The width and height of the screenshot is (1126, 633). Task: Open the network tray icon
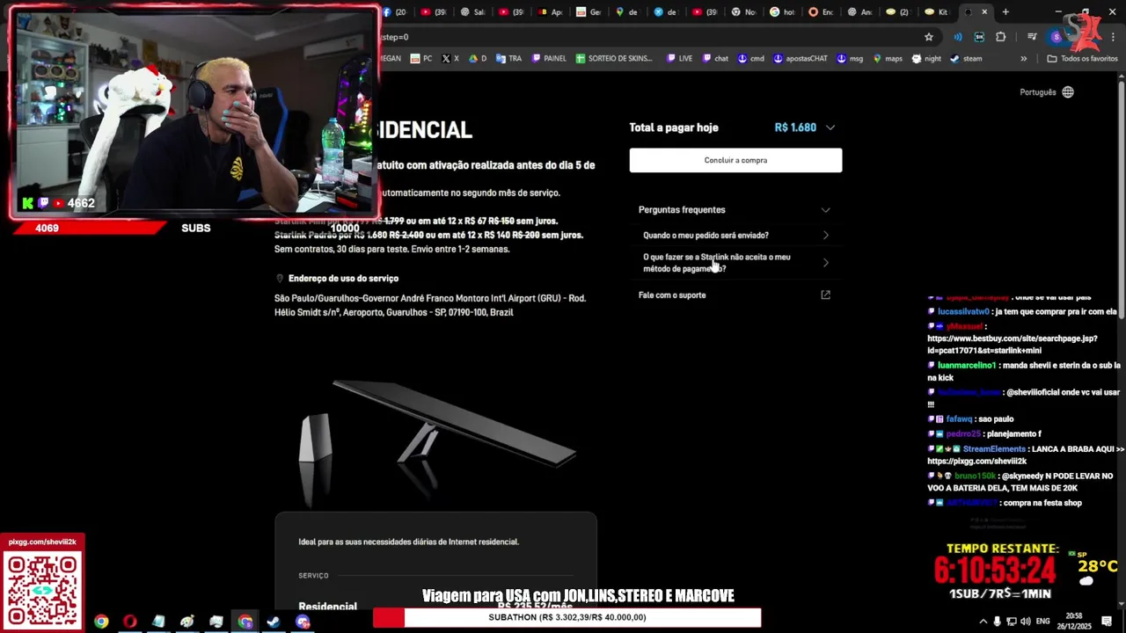point(1011,622)
